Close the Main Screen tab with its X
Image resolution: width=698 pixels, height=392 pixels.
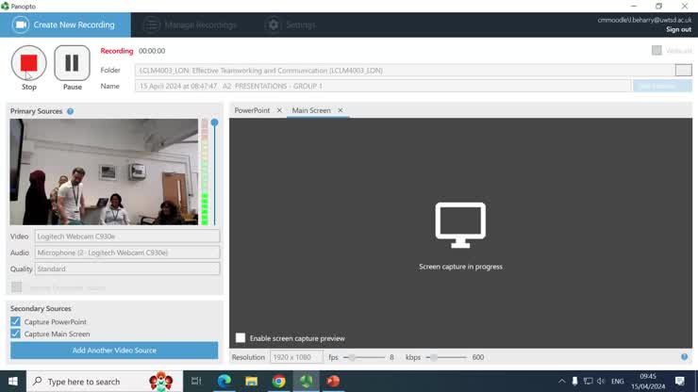[x=341, y=110]
